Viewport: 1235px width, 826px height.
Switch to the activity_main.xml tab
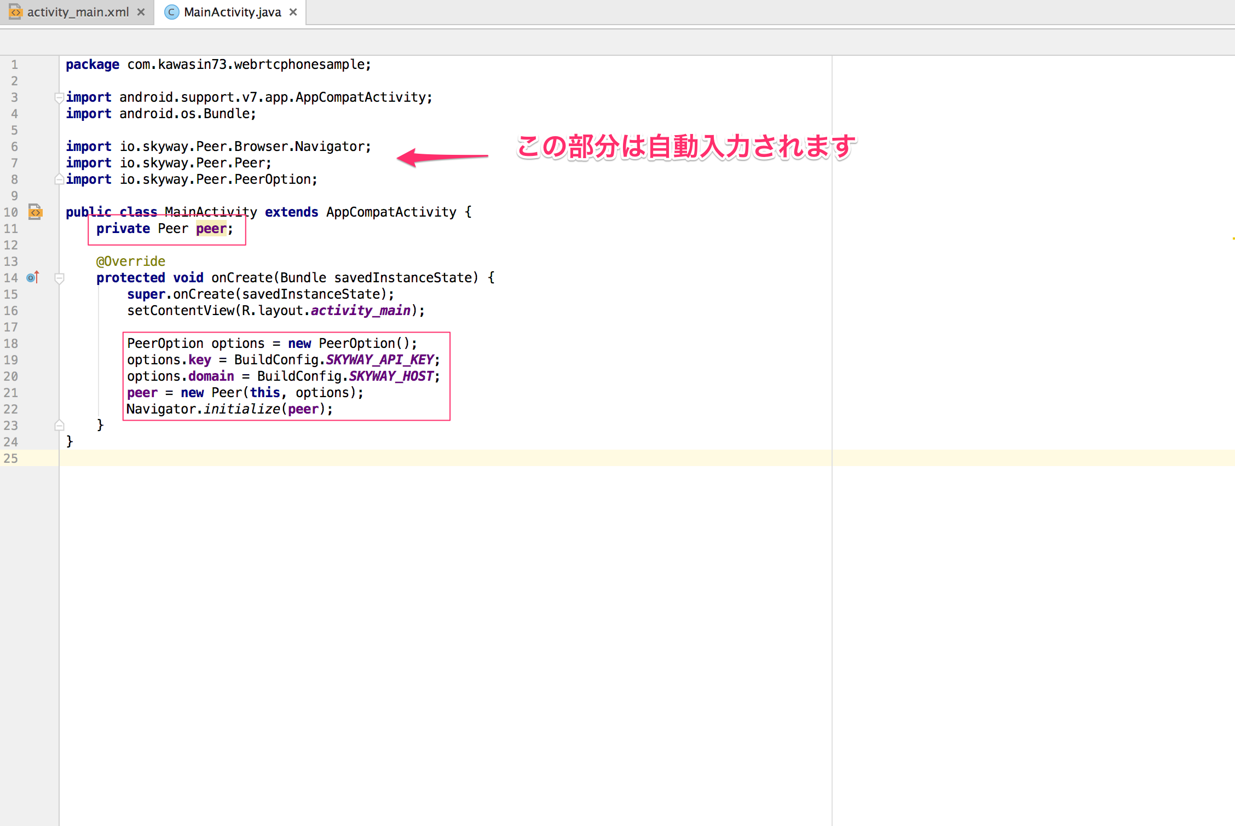77,11
